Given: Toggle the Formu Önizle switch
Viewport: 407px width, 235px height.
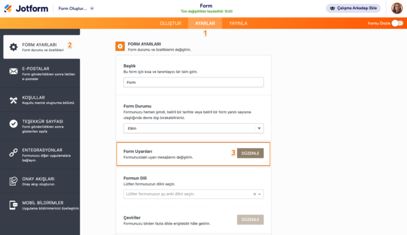Looking at the screenshot, I should 397,23.
